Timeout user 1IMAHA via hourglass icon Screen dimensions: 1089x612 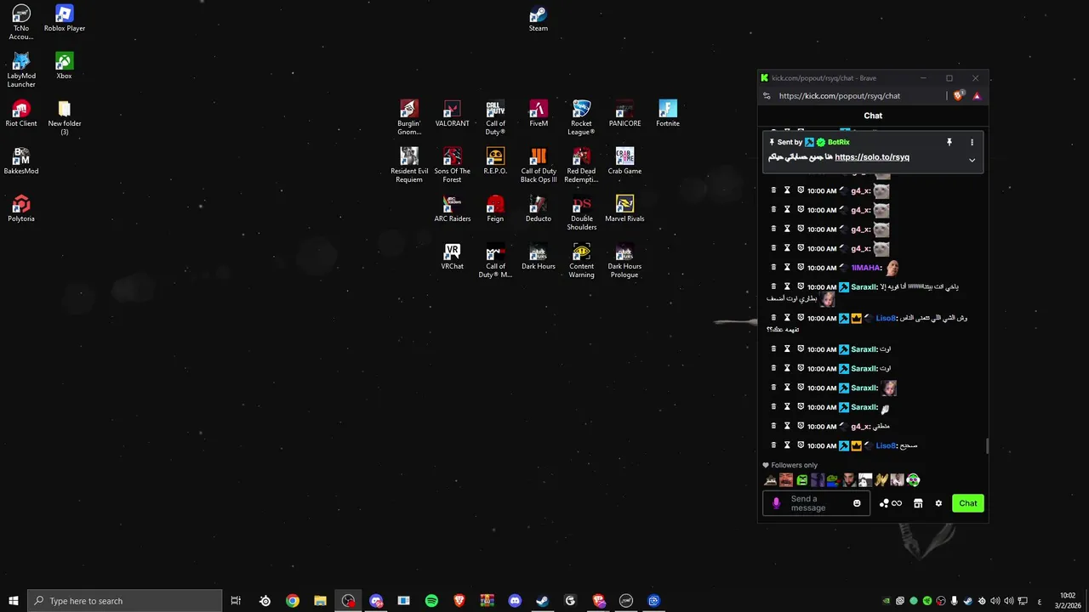pos(787,268)
